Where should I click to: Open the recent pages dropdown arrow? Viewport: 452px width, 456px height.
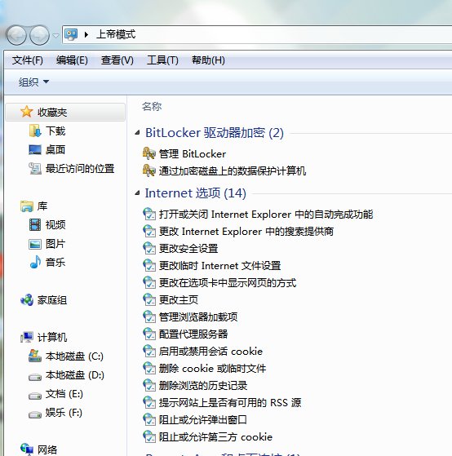[x=55, y=35]
